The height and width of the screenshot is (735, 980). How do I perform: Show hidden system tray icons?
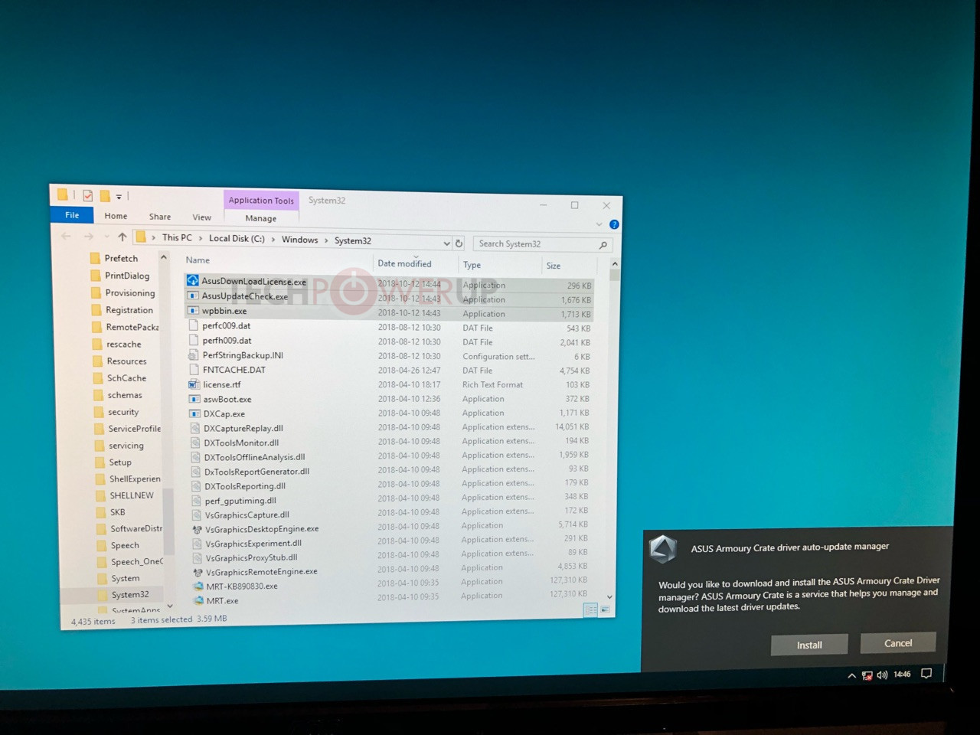coord(851,676)
